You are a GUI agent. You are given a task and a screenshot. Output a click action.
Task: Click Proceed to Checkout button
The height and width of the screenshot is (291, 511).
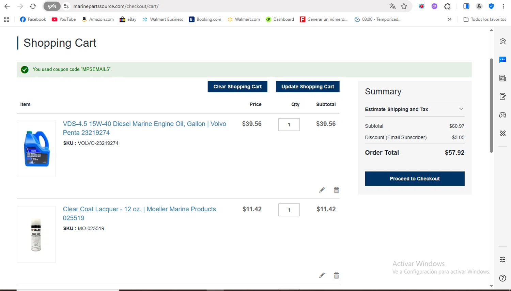[415, 179]
